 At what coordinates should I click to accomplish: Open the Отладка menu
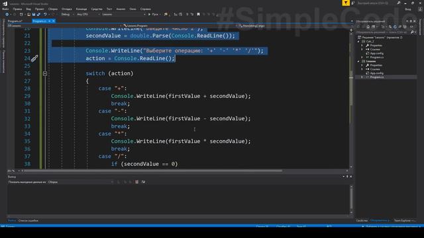click(x=66, y=9)
